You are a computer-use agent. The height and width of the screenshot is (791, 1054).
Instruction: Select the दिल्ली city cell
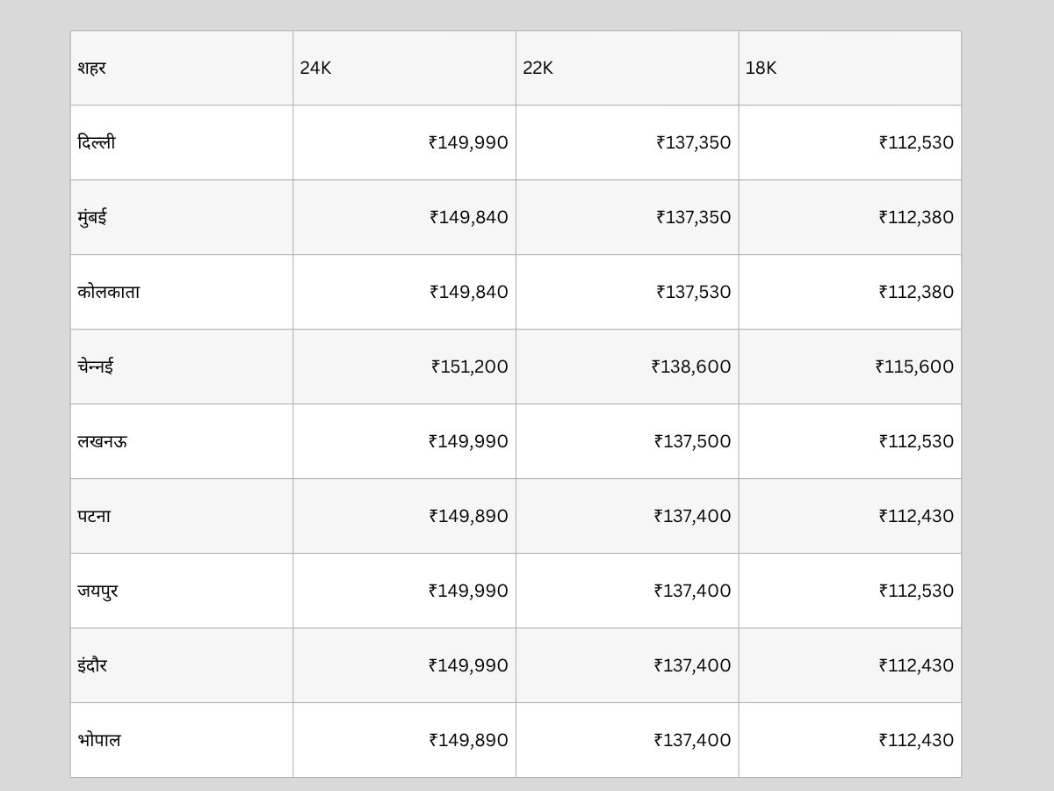pyautogui.click(x=97, y=142)
